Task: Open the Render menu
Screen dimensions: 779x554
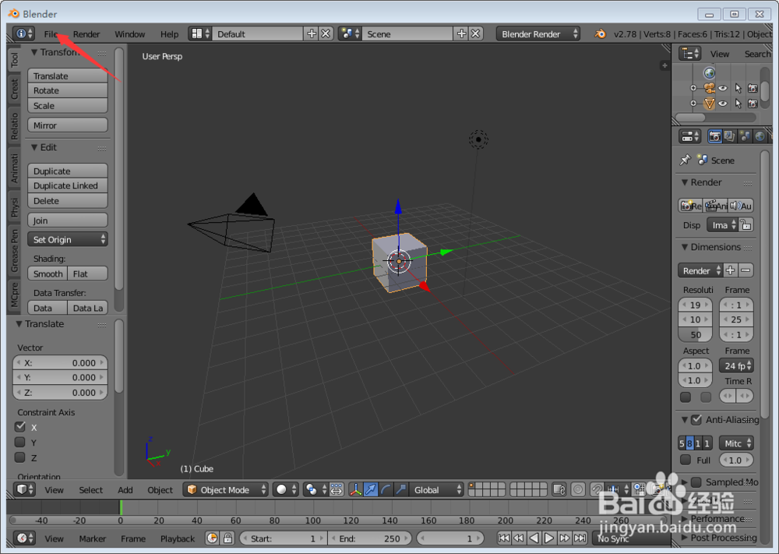Action: (x=86, y=34)
